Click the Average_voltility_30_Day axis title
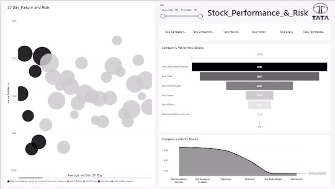Viewport: 335px width, 189px height. (x=85, y=175)
